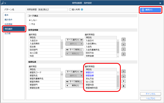Move 振替伝票 selected item to top
Image resolution: width=164 pixels, height=103 pixels.
(x=124, y=72)
